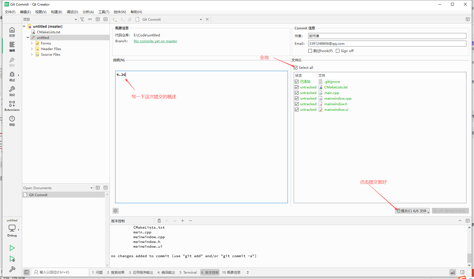Start debugging with the Run-debug icon
Image resolution: width=474 pixels, height=279 pixels.
coord(12,259)
